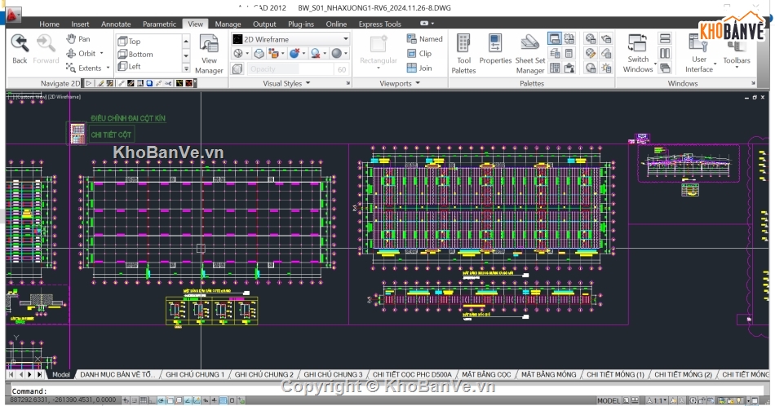Open Express Tools ribbon tab

pyautogui.click(x=379, y=24)
